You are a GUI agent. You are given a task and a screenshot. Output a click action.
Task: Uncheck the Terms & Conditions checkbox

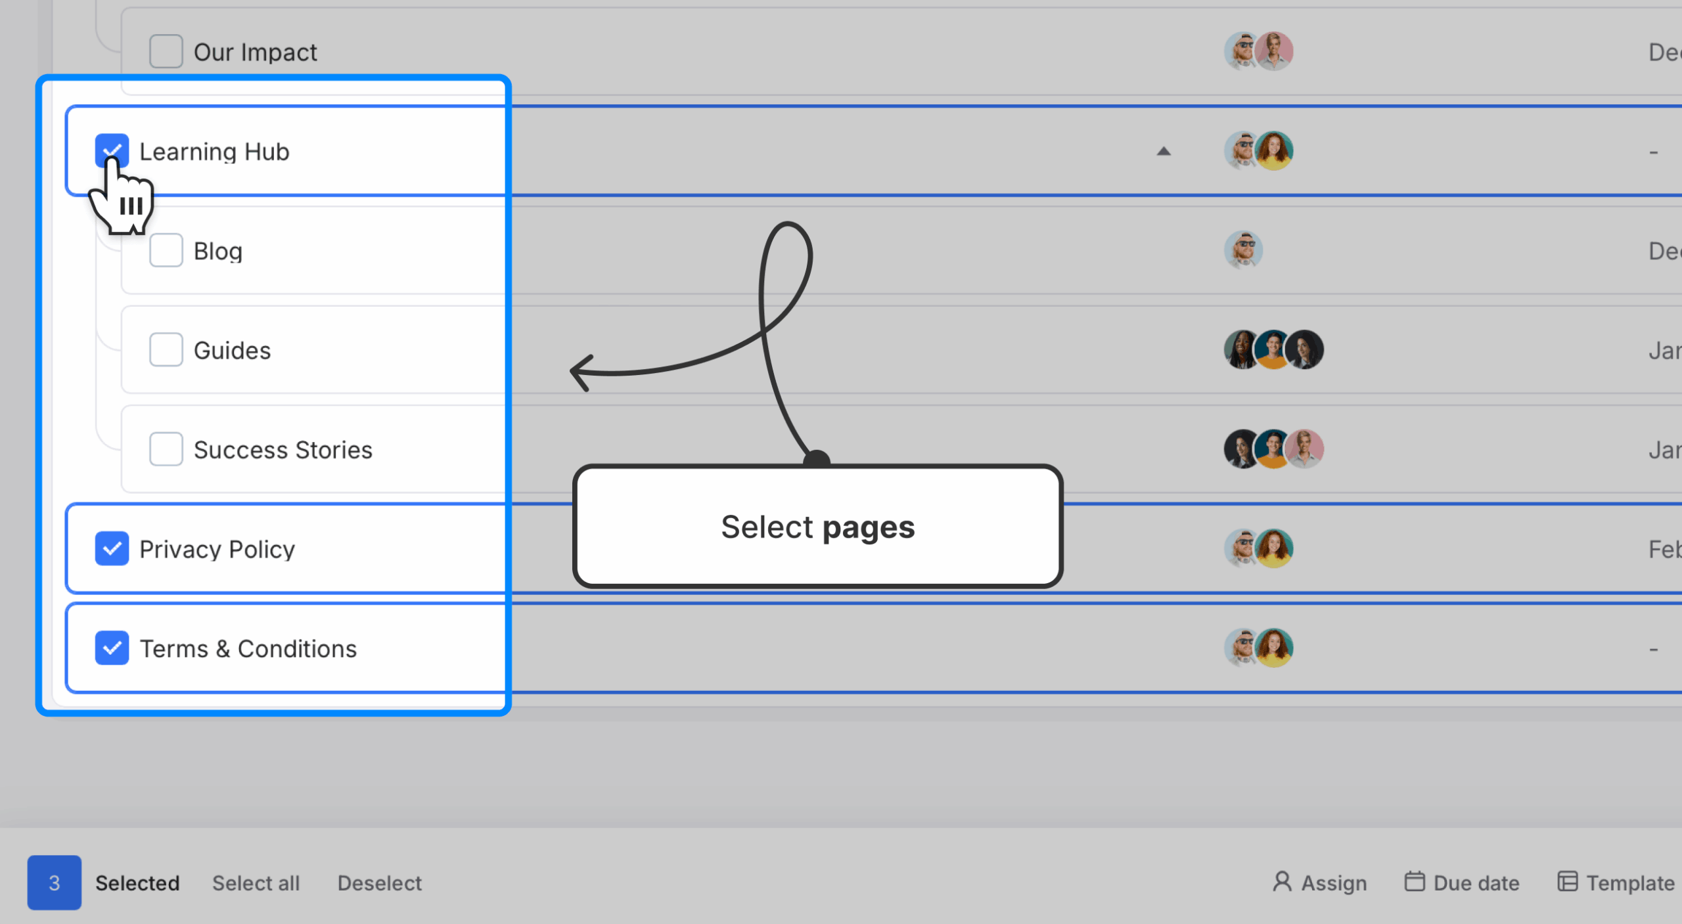click(112, 648)
